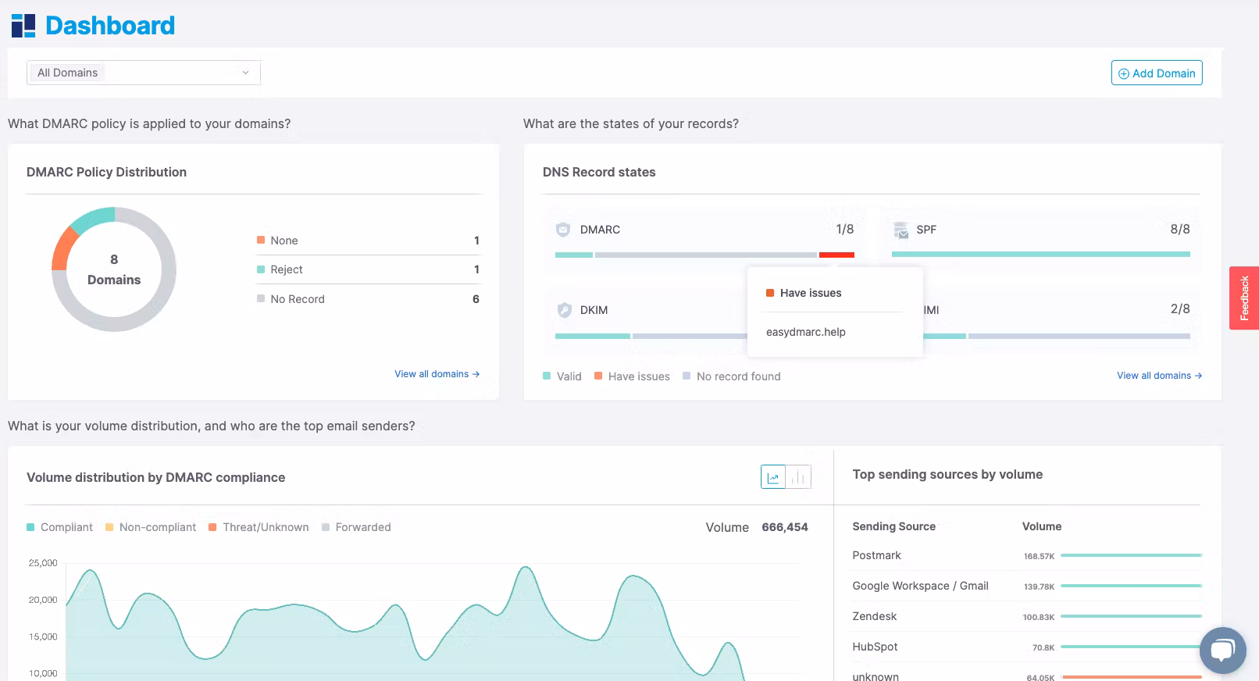
Task: Switch to line chart view
Action: 773,477
